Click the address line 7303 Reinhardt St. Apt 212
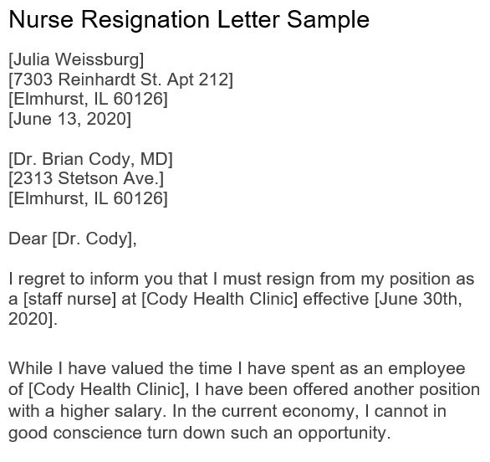The height and width of the screenshot is (462, 490). coord(121,80)
